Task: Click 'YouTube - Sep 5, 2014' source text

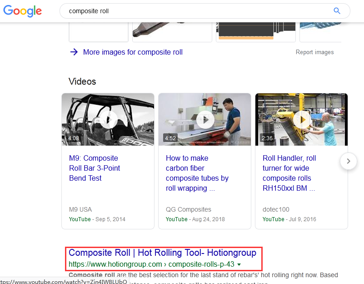Action: click(97, 219)
